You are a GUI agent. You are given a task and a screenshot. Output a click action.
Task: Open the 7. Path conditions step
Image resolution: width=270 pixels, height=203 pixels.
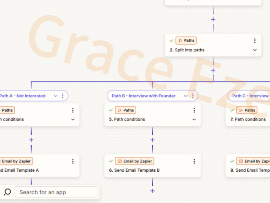248,114
